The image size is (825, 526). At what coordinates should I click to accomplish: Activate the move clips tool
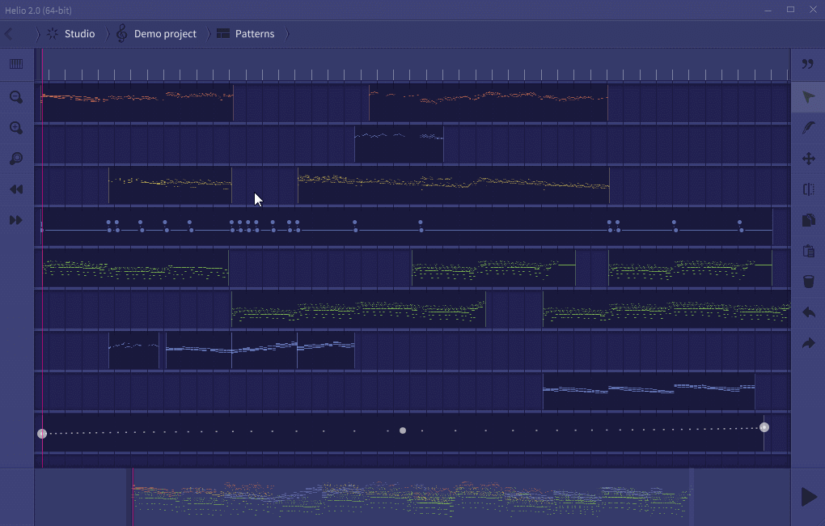[809, 159]
